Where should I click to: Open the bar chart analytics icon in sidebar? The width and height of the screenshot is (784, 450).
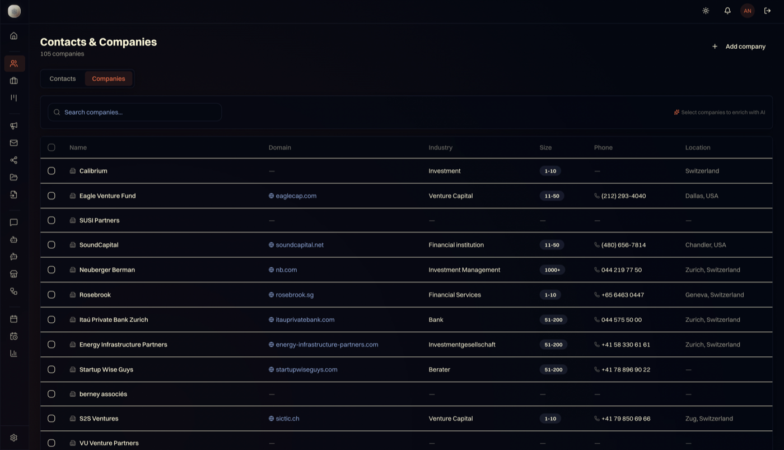click(14, 354)
